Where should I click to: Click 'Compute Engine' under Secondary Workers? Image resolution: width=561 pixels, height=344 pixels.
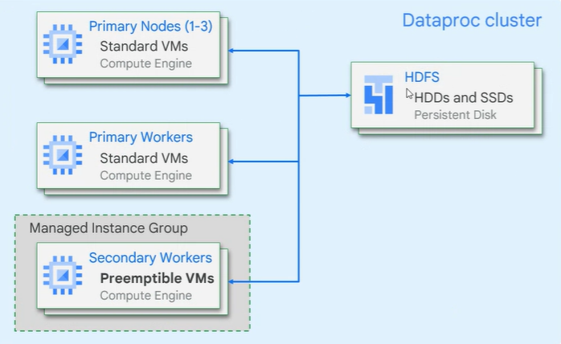click(146, 296)
